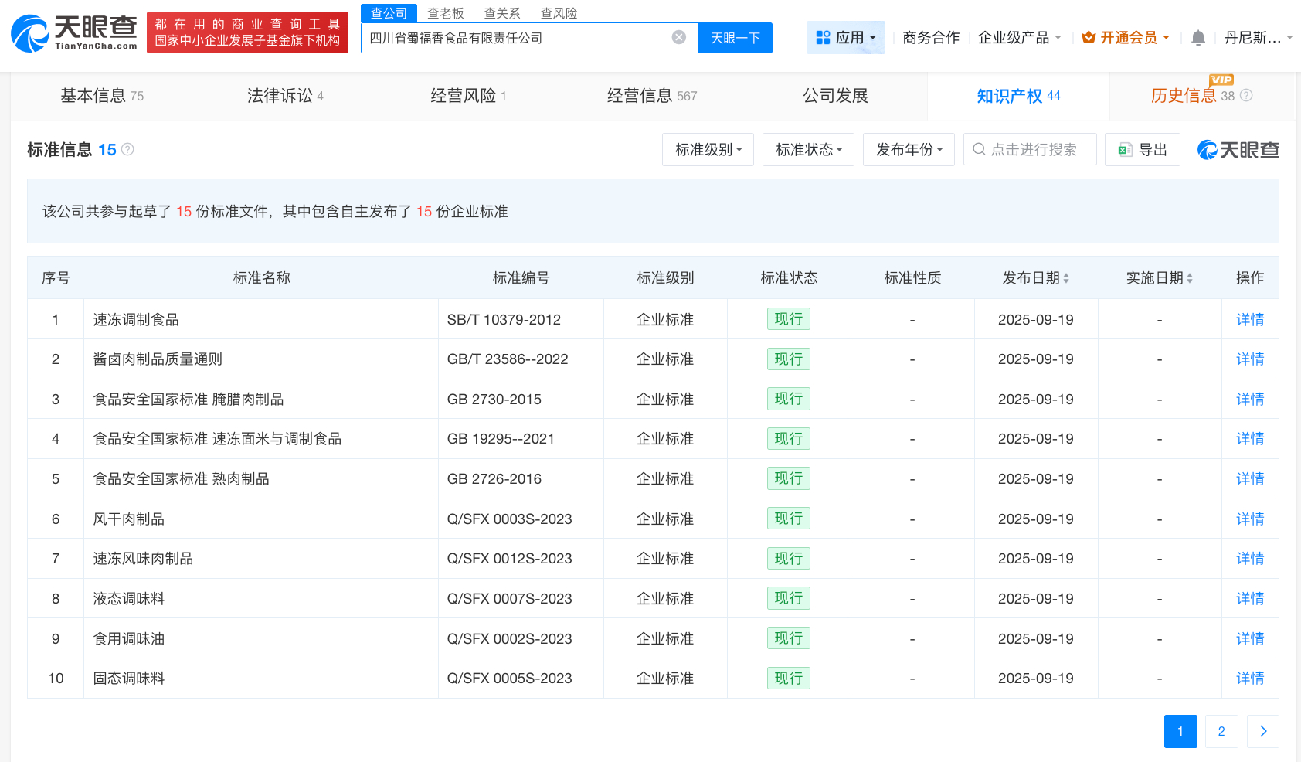Clear the company search with the X icon
Viewport: 1301px width, 762px height.
click(x=678, y=36)
